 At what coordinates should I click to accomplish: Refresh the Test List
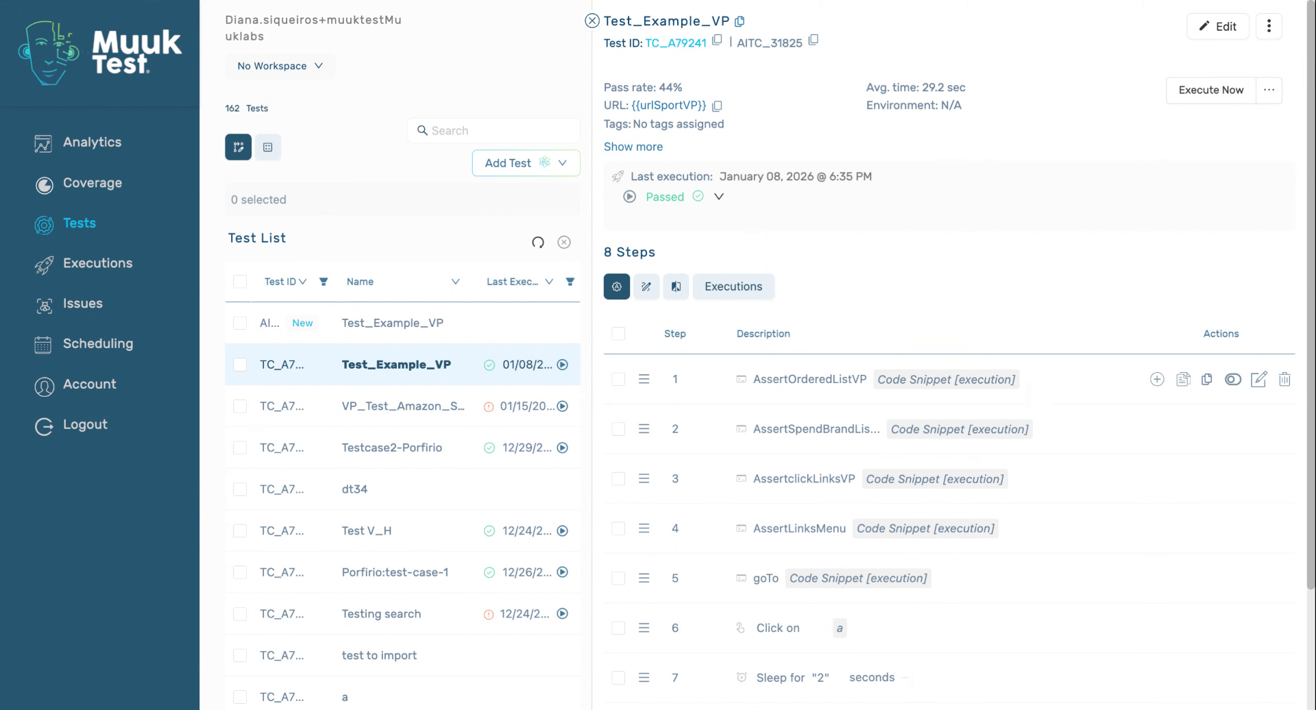[x=538, y=242]
